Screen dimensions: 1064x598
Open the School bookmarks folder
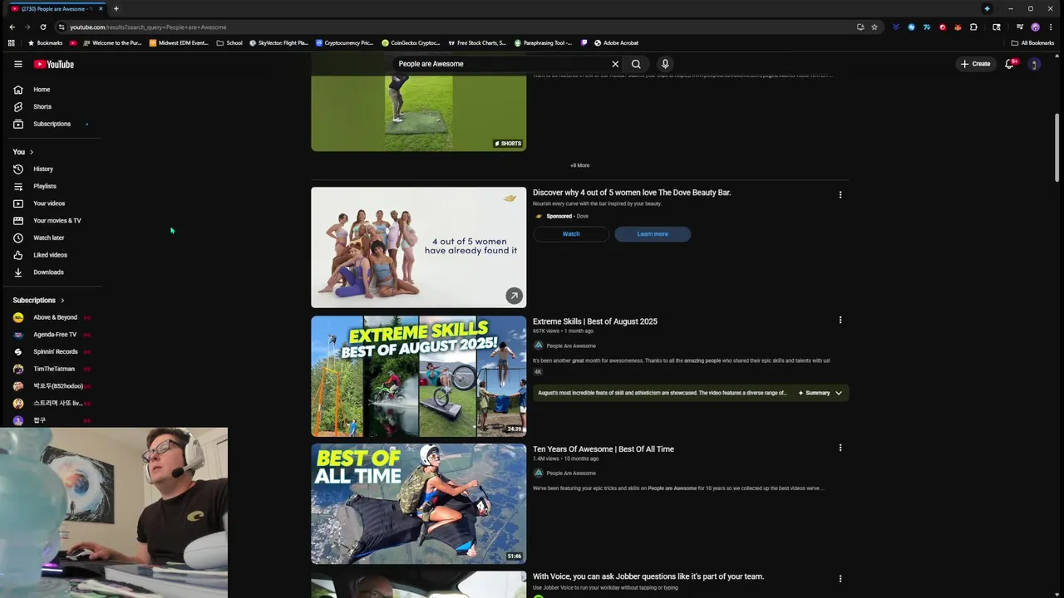coord(229,43)
